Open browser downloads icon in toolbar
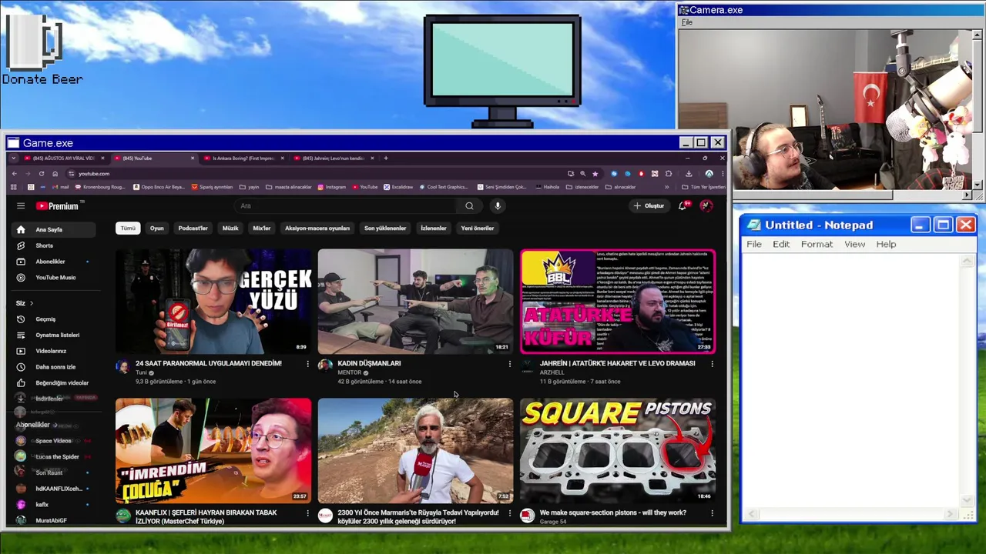The height and width of the screenshot is (554, 986). click(689, 174)
